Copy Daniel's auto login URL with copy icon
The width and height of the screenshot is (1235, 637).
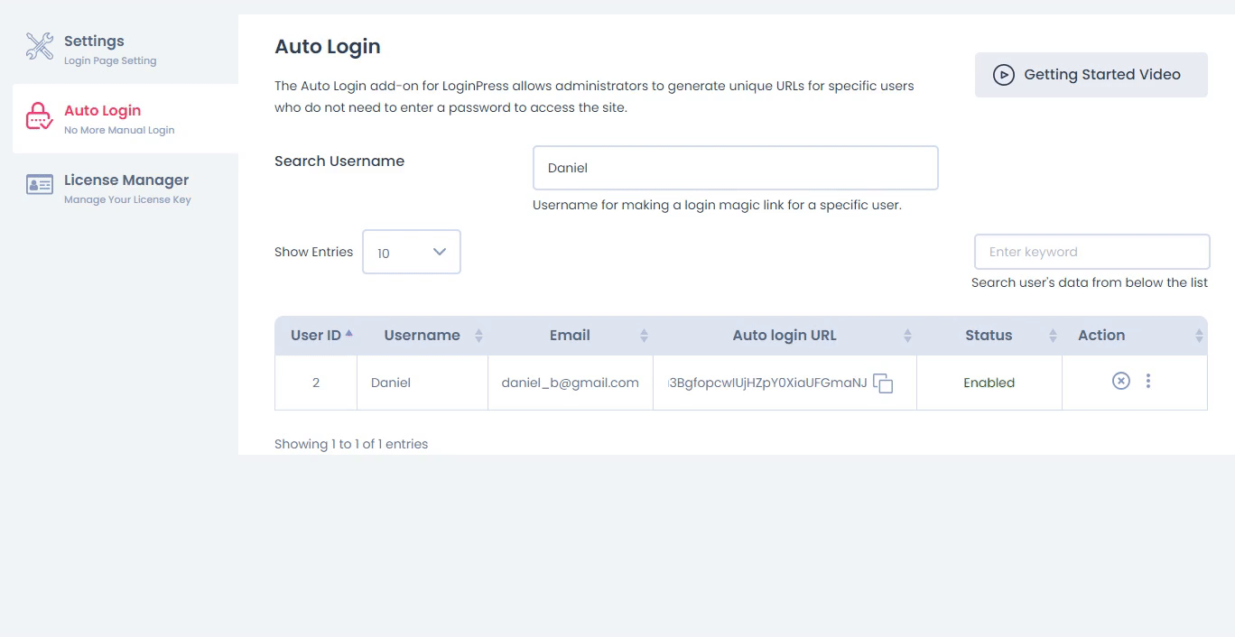point(883,383)
